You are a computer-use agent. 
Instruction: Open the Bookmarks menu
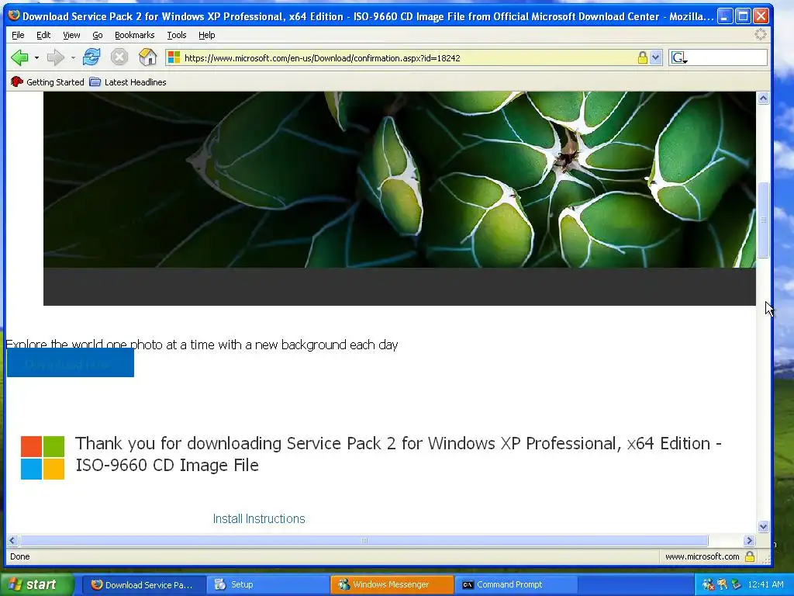(x=135, y=35)
